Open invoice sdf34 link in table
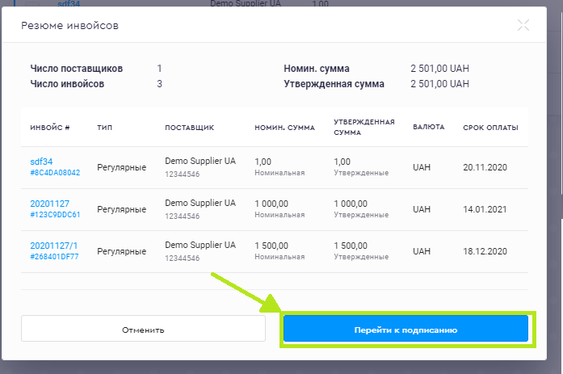The width and height of the screenshot is (563, 374). (41, 162)
